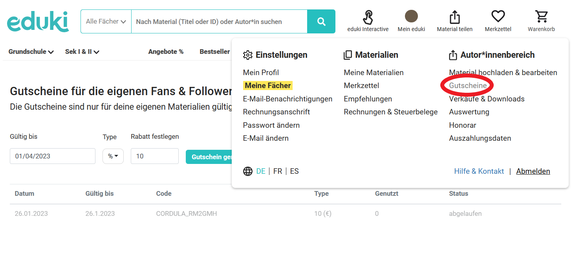Screen dimensions: 586x263
Task: Click Abmelden to log out
Action: coord(533,171)
